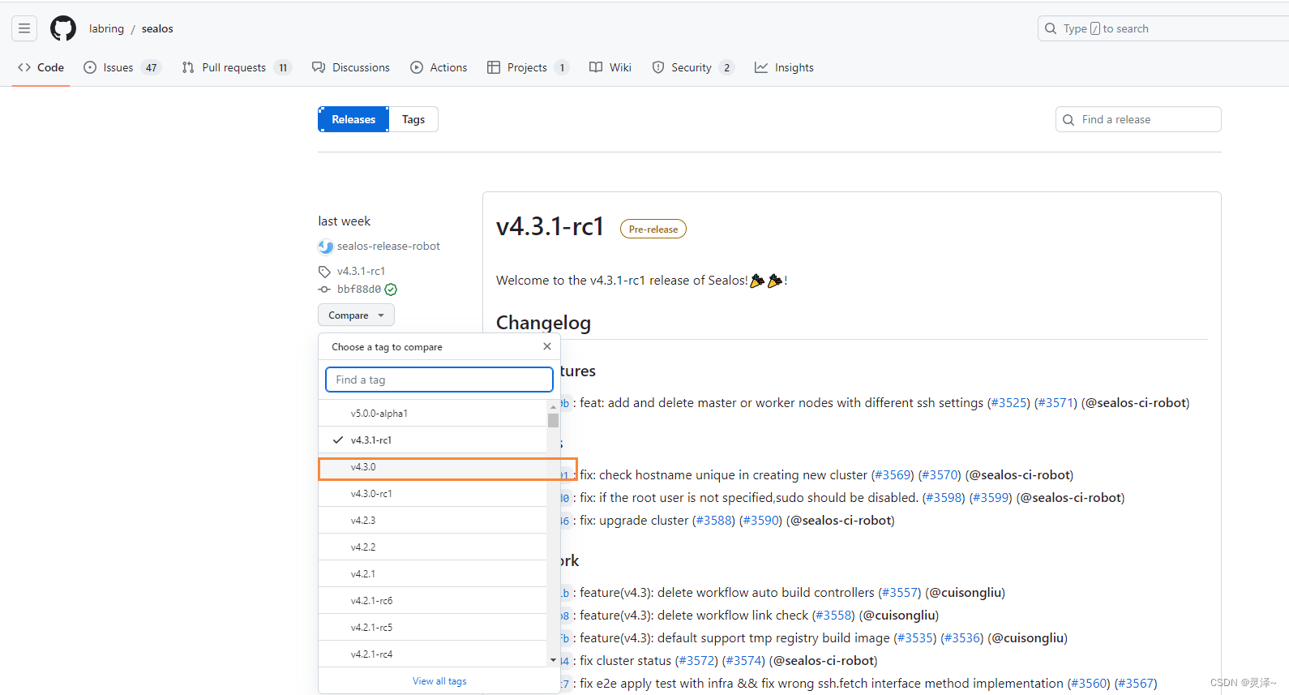Choose tag v4.2.1-rc5
The width and height of the screenshot is (1289, 695).
(433, 628)
